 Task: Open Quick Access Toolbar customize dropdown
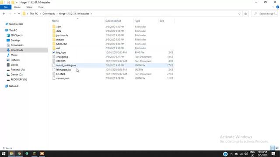pos(17,3)
